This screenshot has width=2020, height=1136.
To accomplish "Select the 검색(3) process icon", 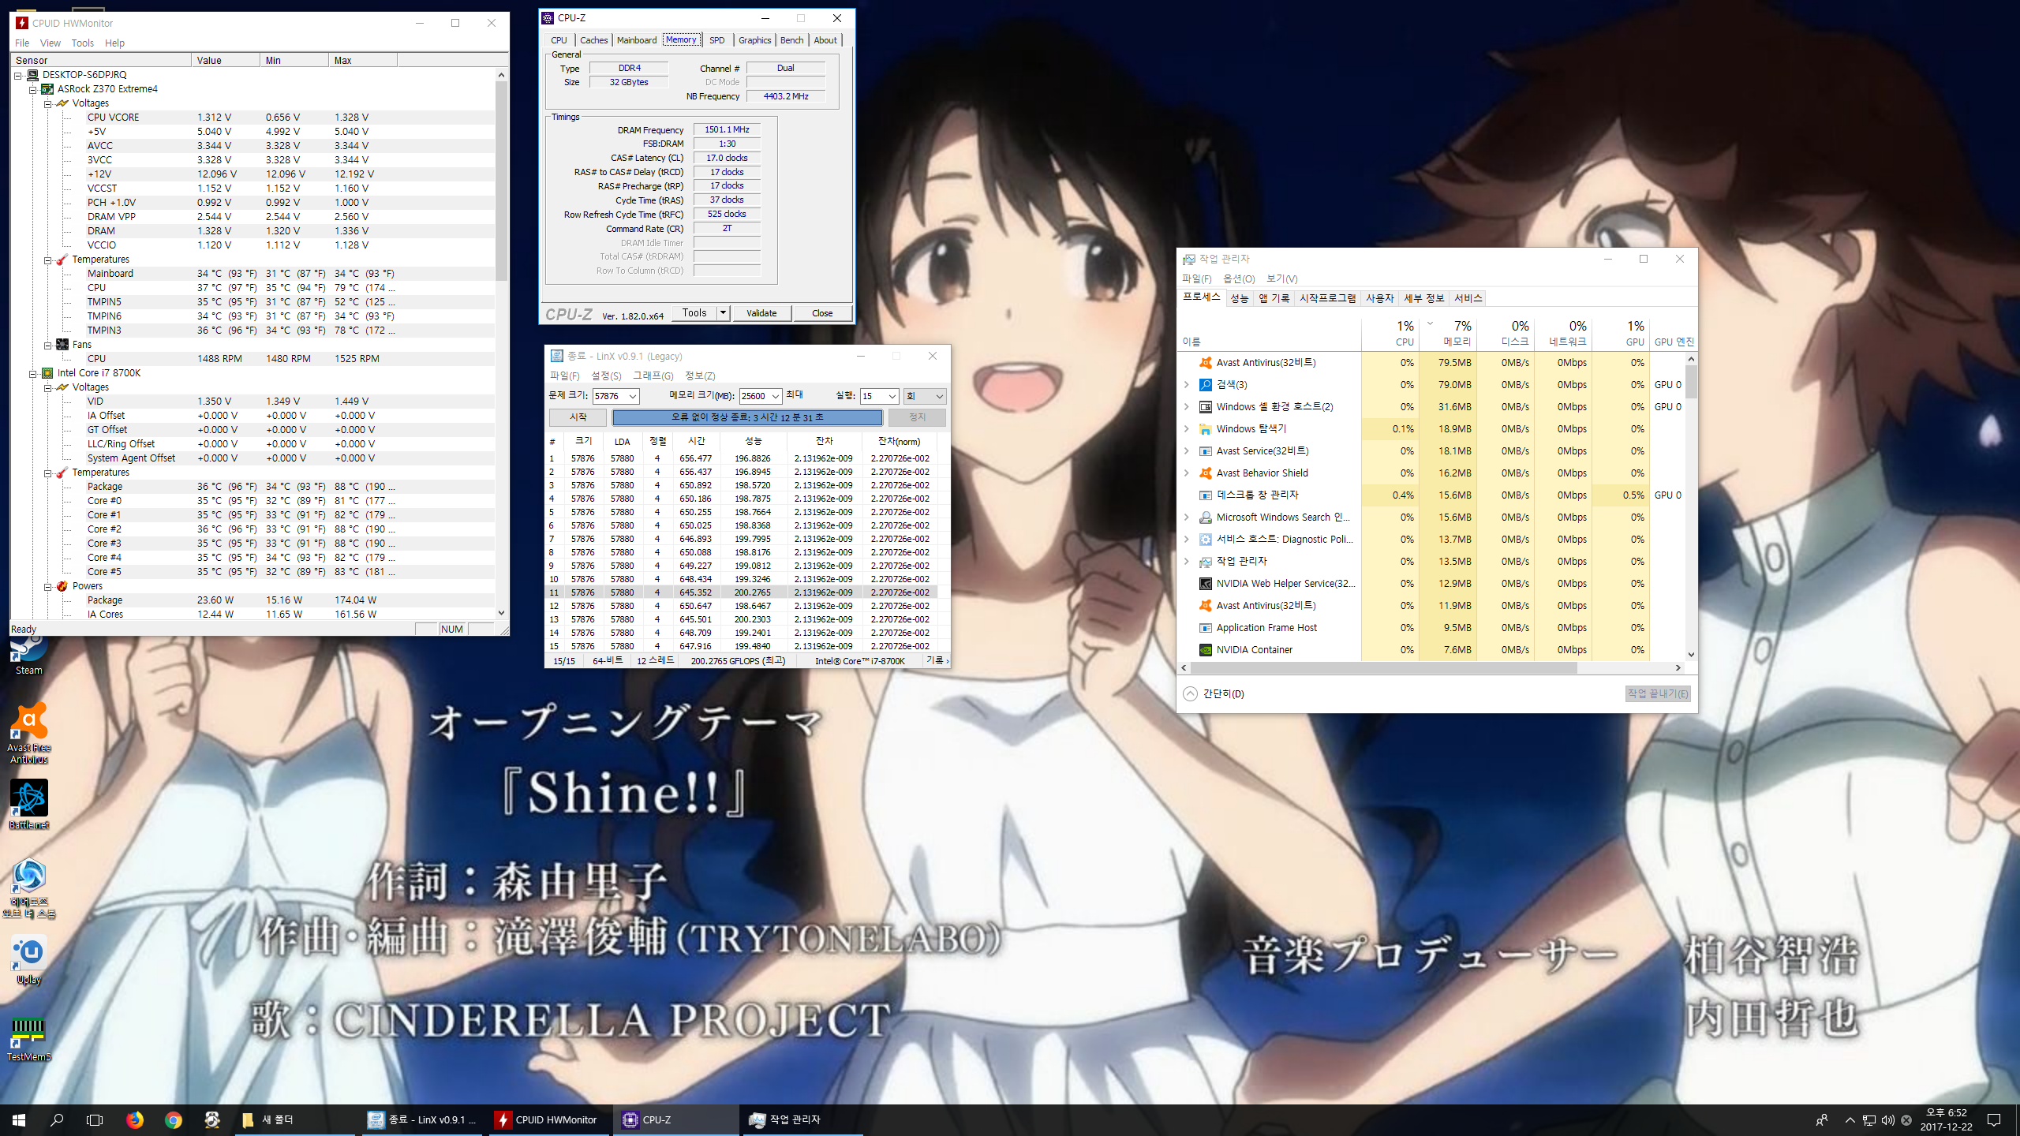I will click(x=1206, y=385).
